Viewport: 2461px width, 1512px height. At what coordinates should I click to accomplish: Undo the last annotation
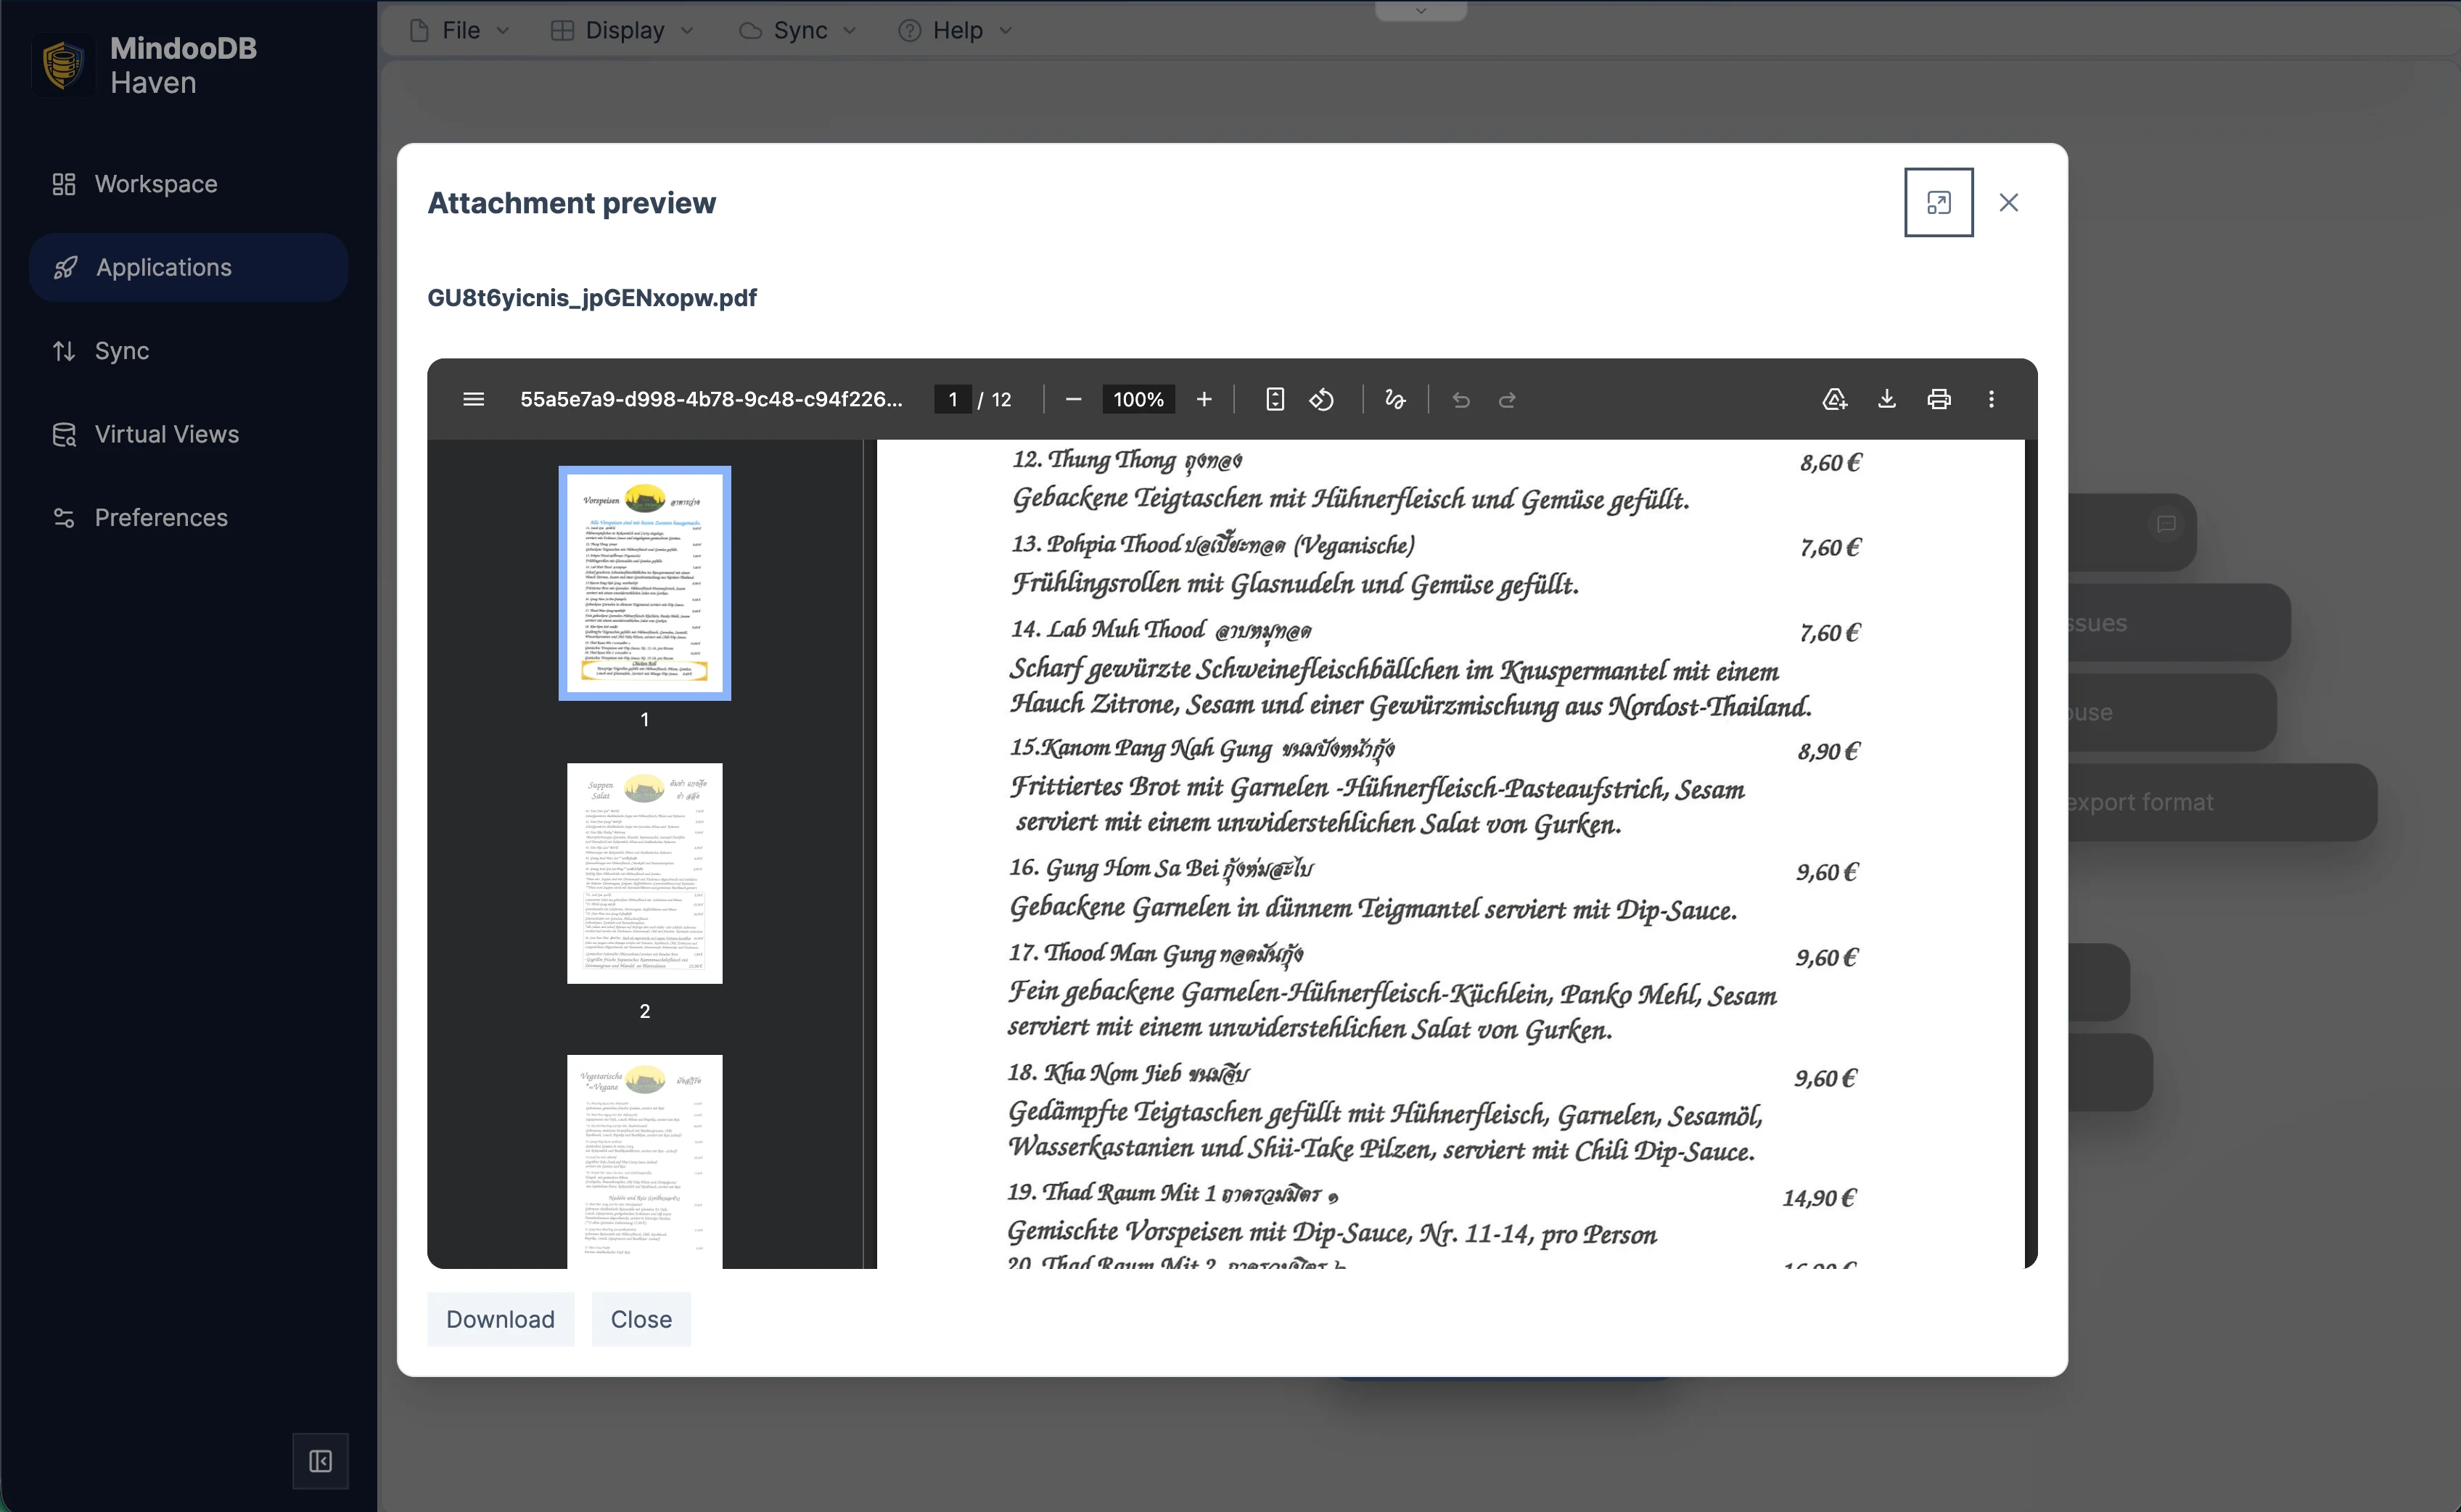[1462, 399]
